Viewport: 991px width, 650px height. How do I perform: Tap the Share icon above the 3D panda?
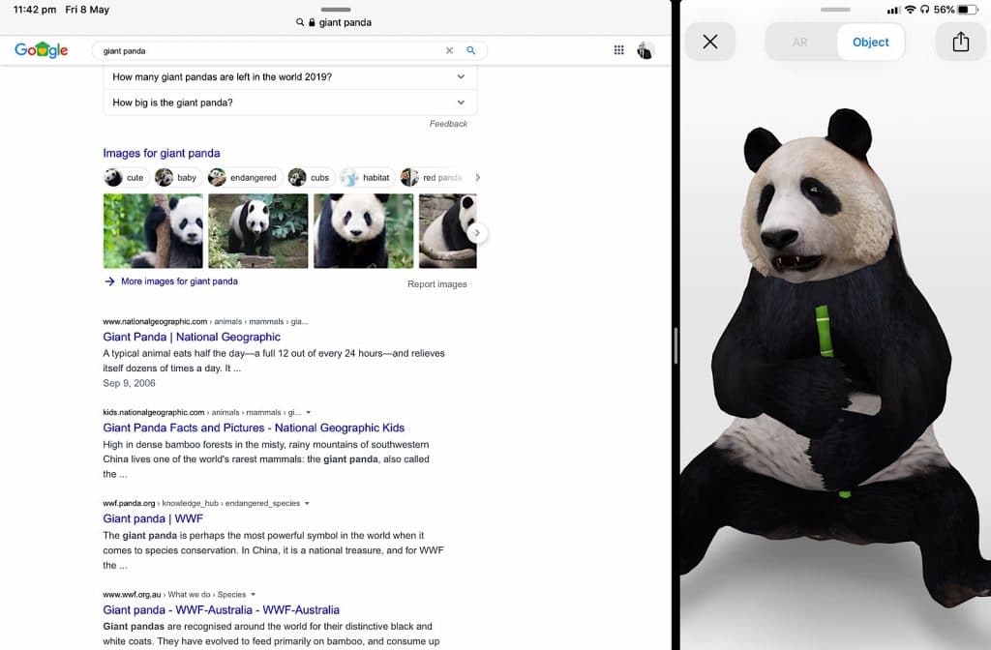coord(959,42)
